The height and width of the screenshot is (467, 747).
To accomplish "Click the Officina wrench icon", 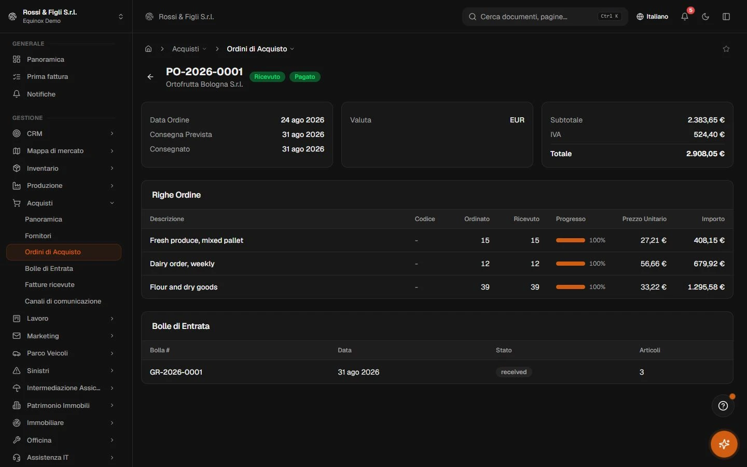I will click(17, 440).
